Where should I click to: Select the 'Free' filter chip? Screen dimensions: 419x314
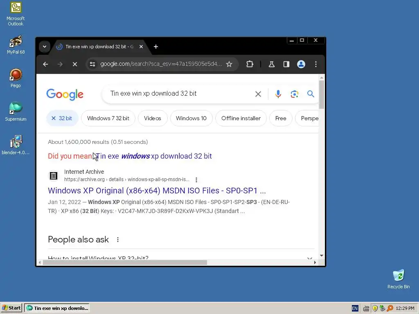click(x=281, y=118)
